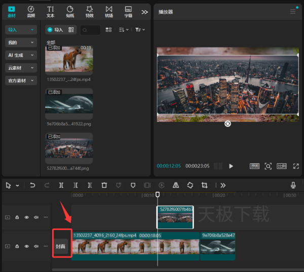Viewport: 304px width, 272px height.
Task: Expand the AI 生成 sidebar category
Action: pos(21,55)
